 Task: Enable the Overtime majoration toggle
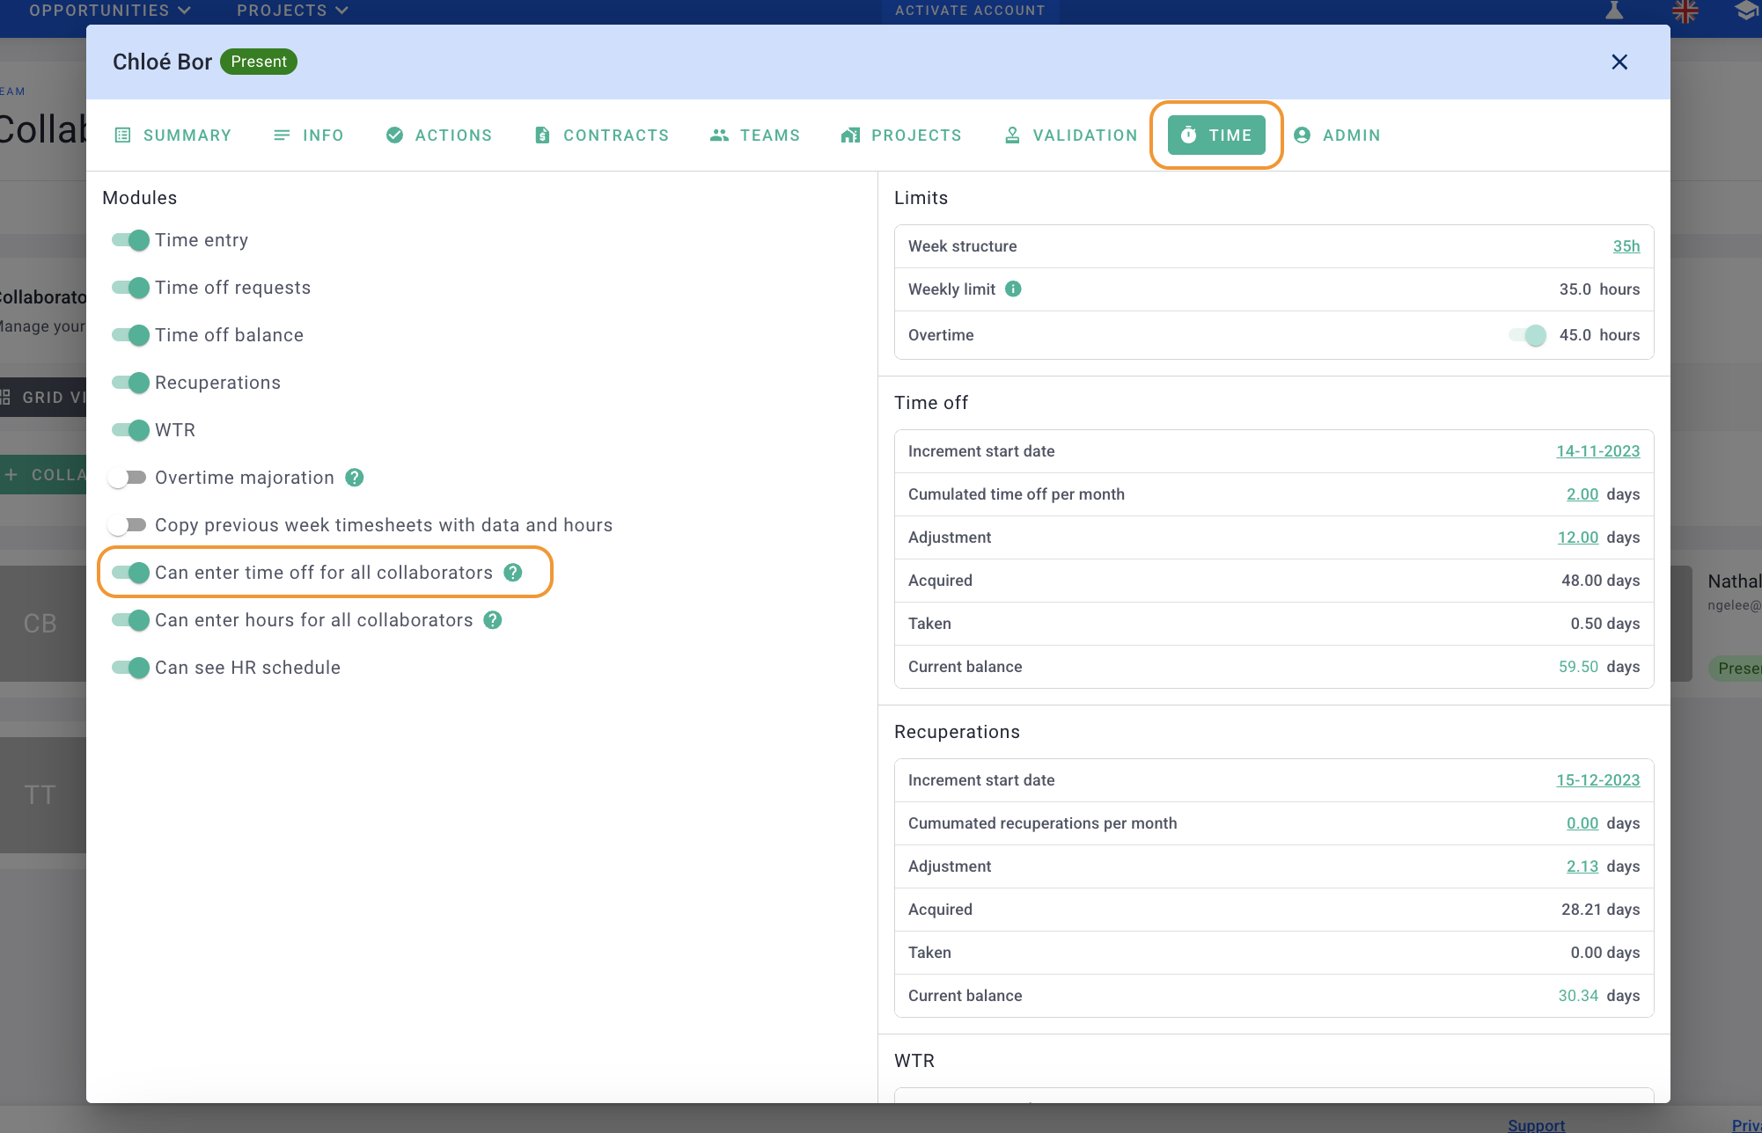(128, 478)
